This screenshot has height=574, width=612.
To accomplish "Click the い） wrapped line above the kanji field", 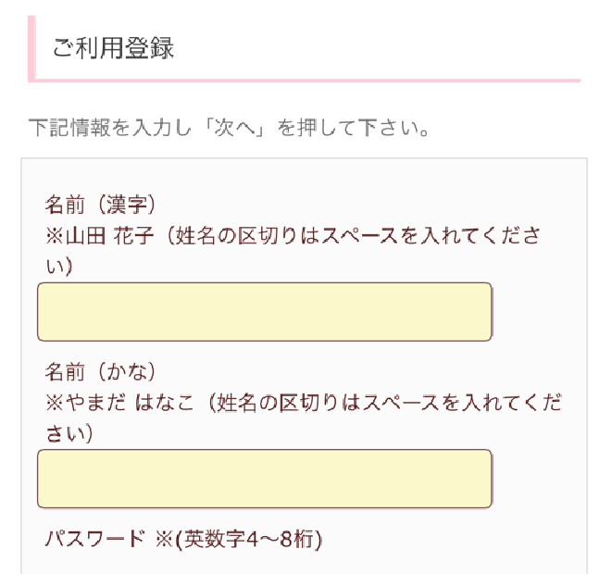I will point(59,266).
